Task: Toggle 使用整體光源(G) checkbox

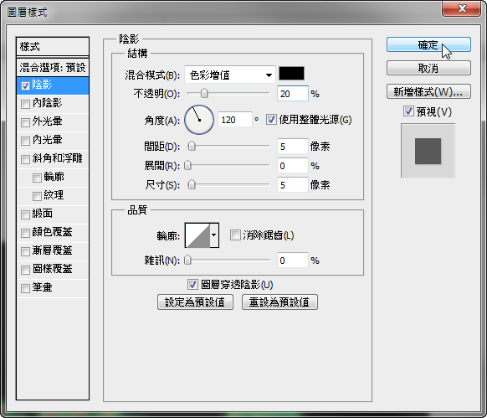Action: 271,120
